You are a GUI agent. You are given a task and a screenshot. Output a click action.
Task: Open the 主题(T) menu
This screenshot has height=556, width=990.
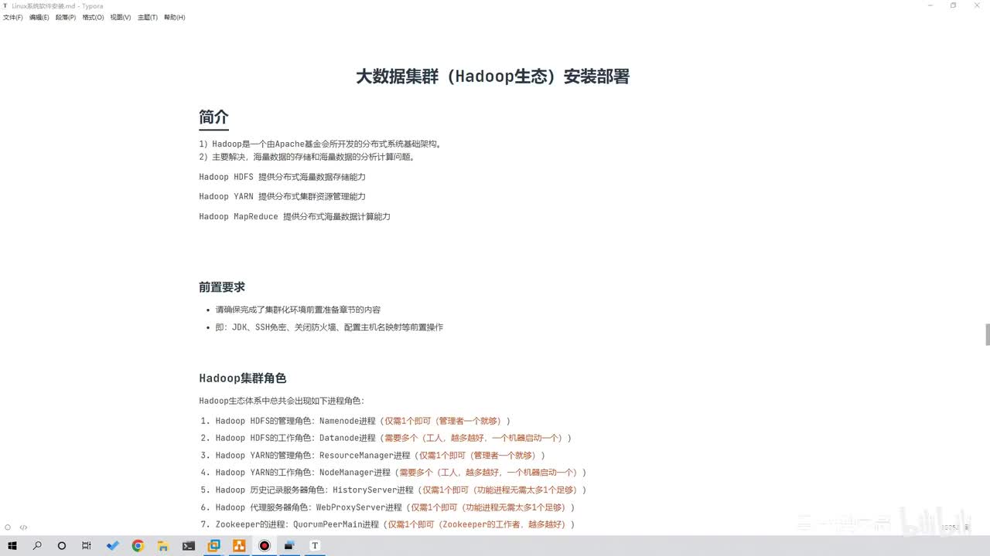(x=148, y=17)
